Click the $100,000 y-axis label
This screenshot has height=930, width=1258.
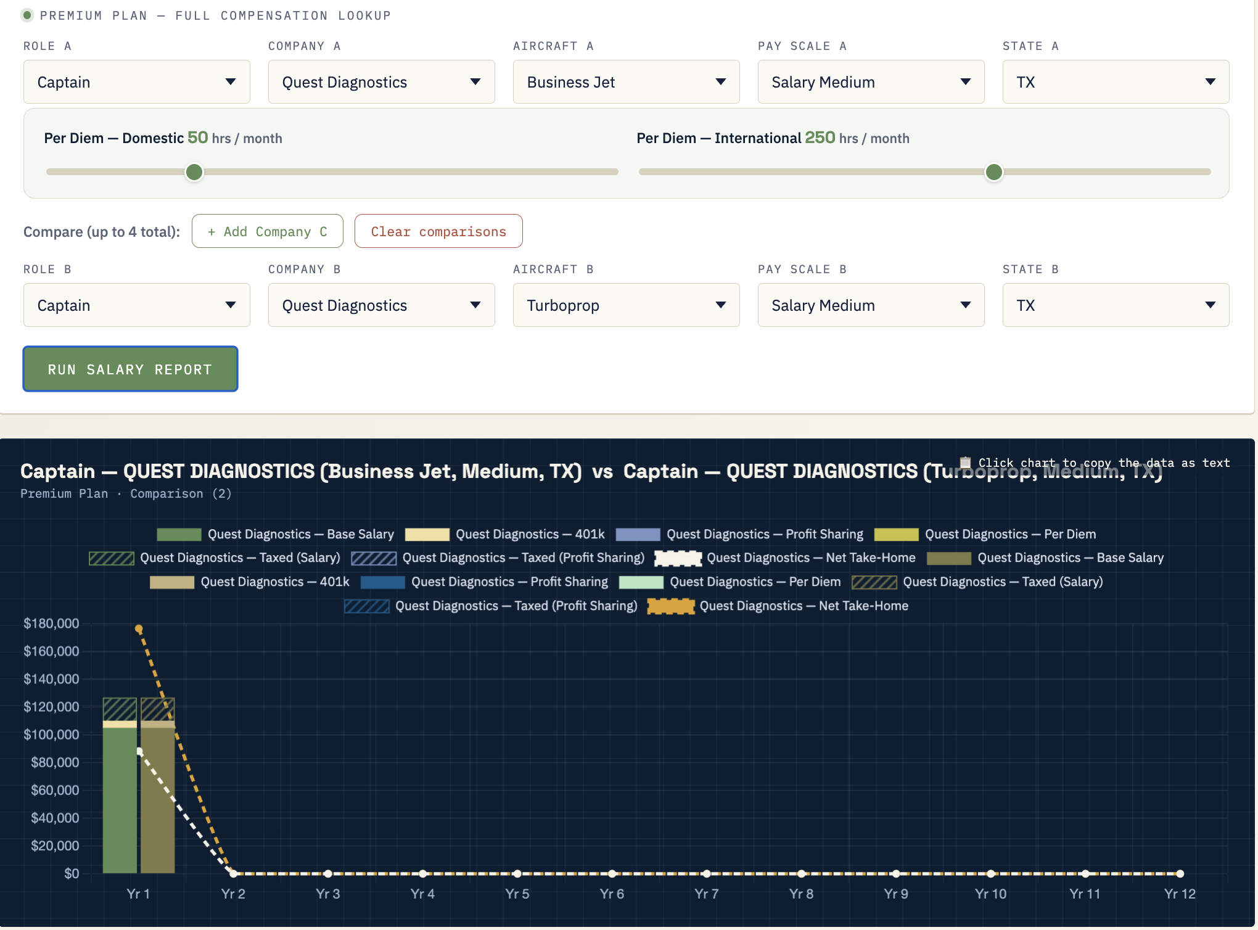coord(51,735)
